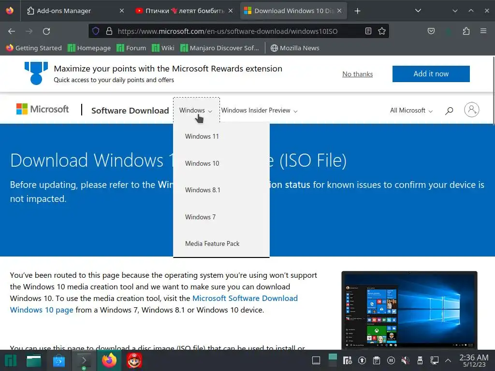Image resolution: width=495 pixels, height=371 pixels.
Task: Open Software Download heading link
Action: point(130,111)
